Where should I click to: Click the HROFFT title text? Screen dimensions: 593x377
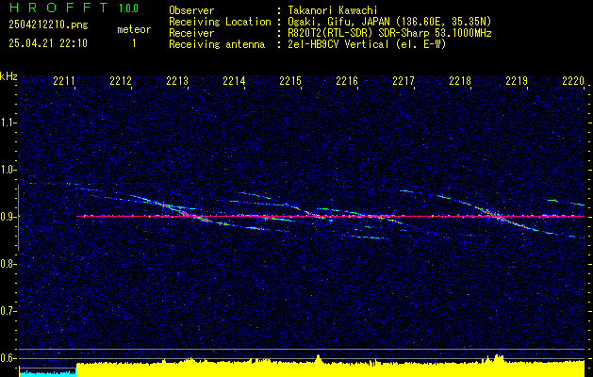58,8
